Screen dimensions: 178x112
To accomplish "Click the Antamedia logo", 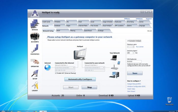I will pyautogui.click(x=35, y=14).
